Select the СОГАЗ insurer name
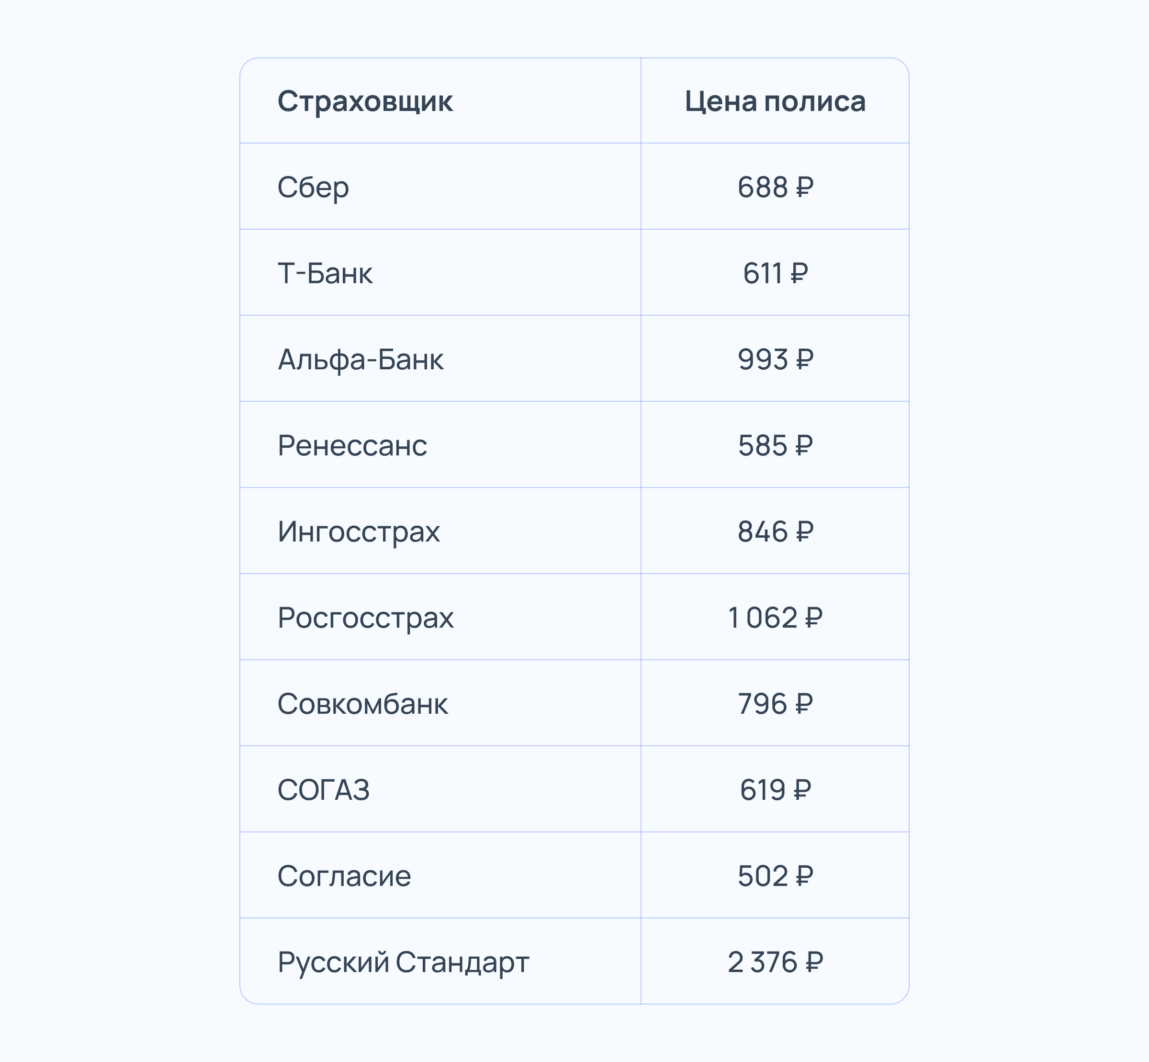 [x=323, y=790]
